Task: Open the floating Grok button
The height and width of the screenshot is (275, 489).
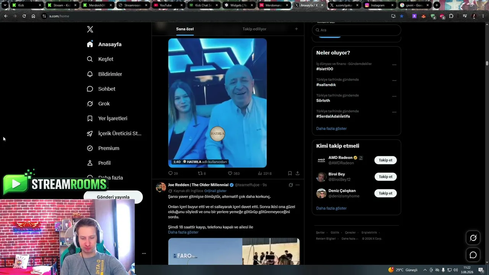Action: point(473,238)
